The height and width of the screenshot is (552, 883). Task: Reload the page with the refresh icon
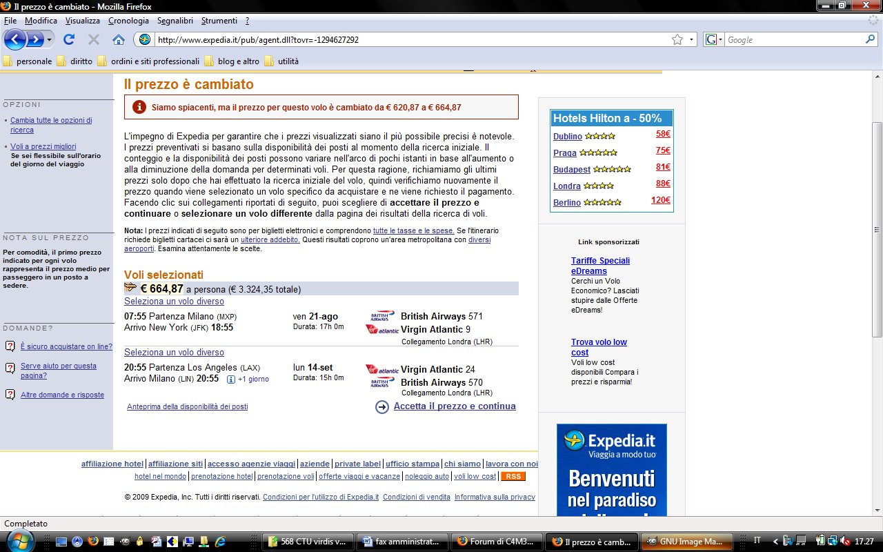pos(69,39)
